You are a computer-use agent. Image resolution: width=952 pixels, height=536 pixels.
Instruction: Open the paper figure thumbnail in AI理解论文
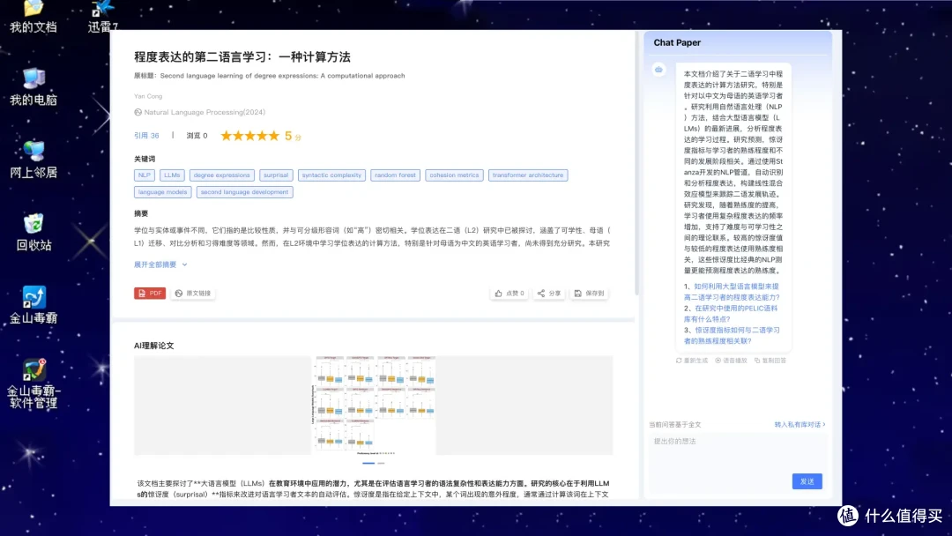point(374,405)
